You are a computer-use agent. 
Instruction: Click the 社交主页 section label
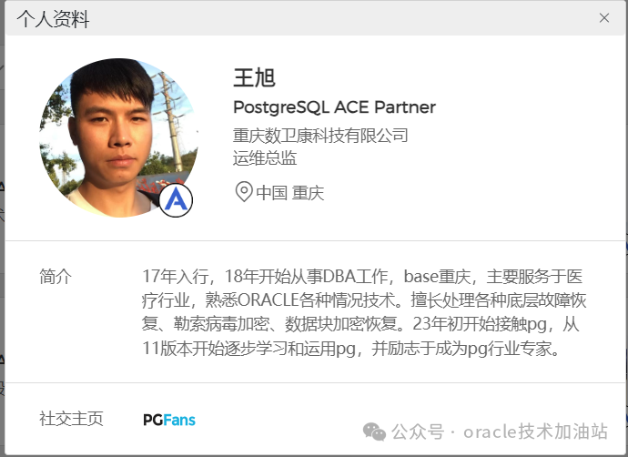coord(71,419)
